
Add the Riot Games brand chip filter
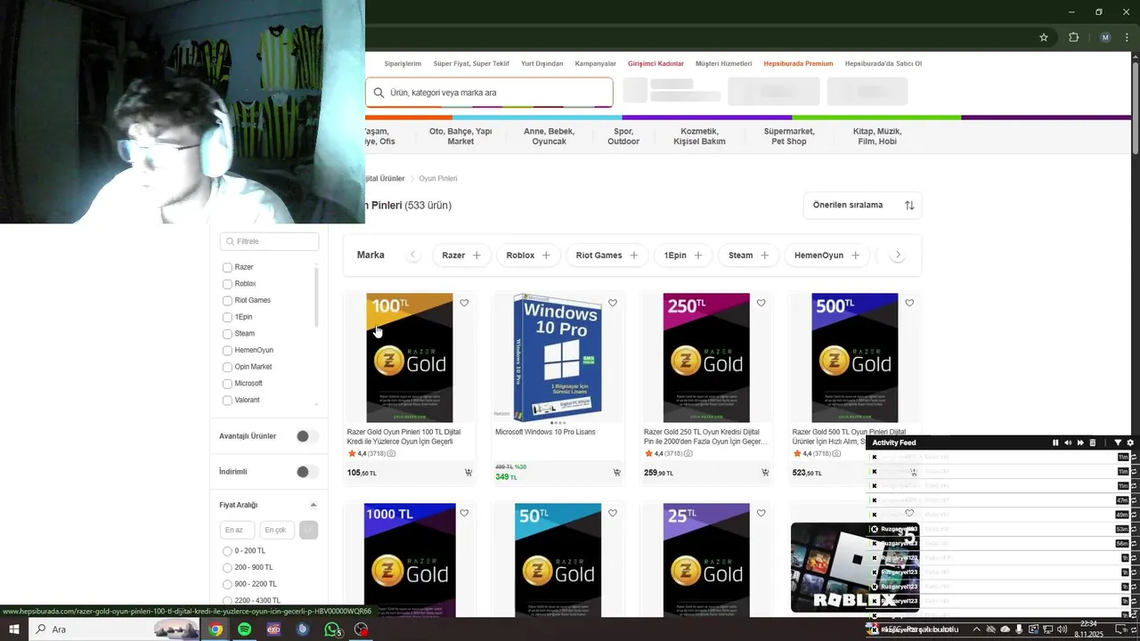607,256
